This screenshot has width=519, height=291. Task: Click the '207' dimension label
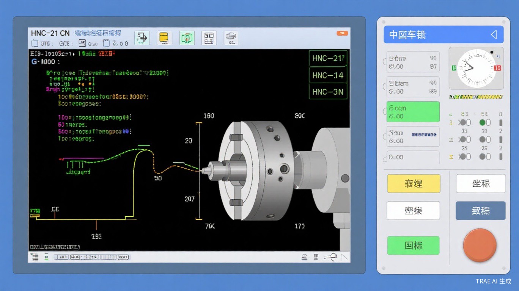(x=190, y=199)
